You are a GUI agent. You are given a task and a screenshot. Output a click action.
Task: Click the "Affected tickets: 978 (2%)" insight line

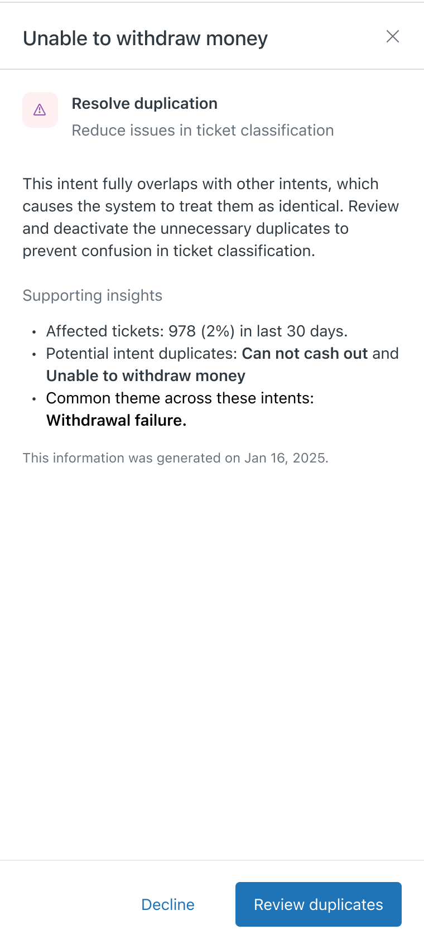196,331
